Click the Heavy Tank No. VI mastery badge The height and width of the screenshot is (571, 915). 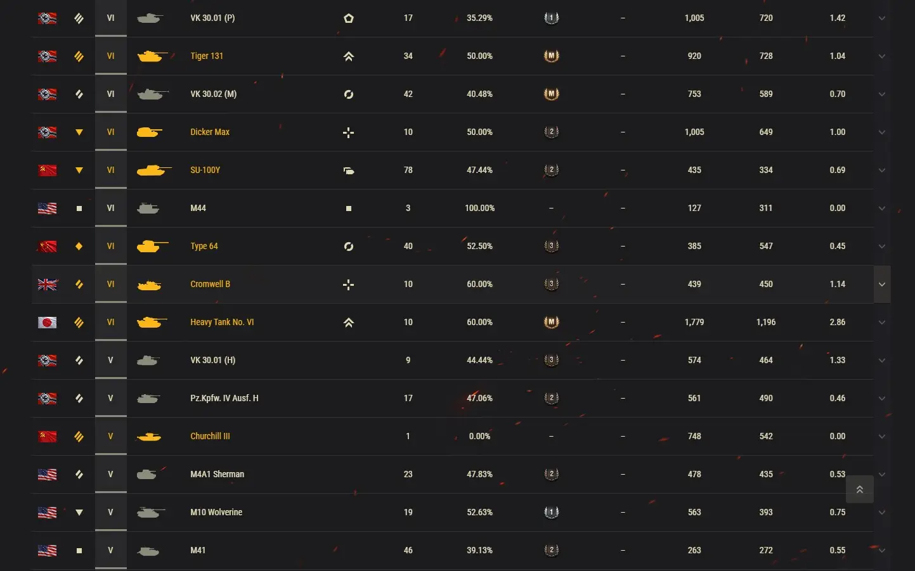coord(551,322)
